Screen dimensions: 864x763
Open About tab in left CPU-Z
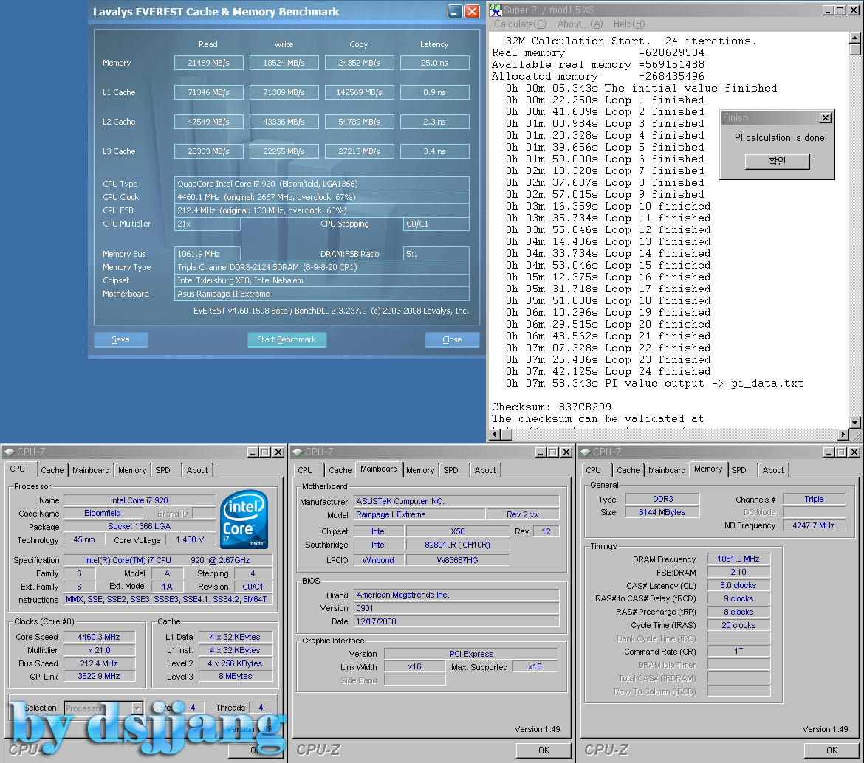(196, 470)
